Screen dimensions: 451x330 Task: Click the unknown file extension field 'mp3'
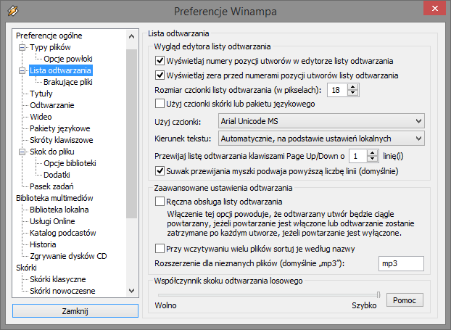coord(401,263)
